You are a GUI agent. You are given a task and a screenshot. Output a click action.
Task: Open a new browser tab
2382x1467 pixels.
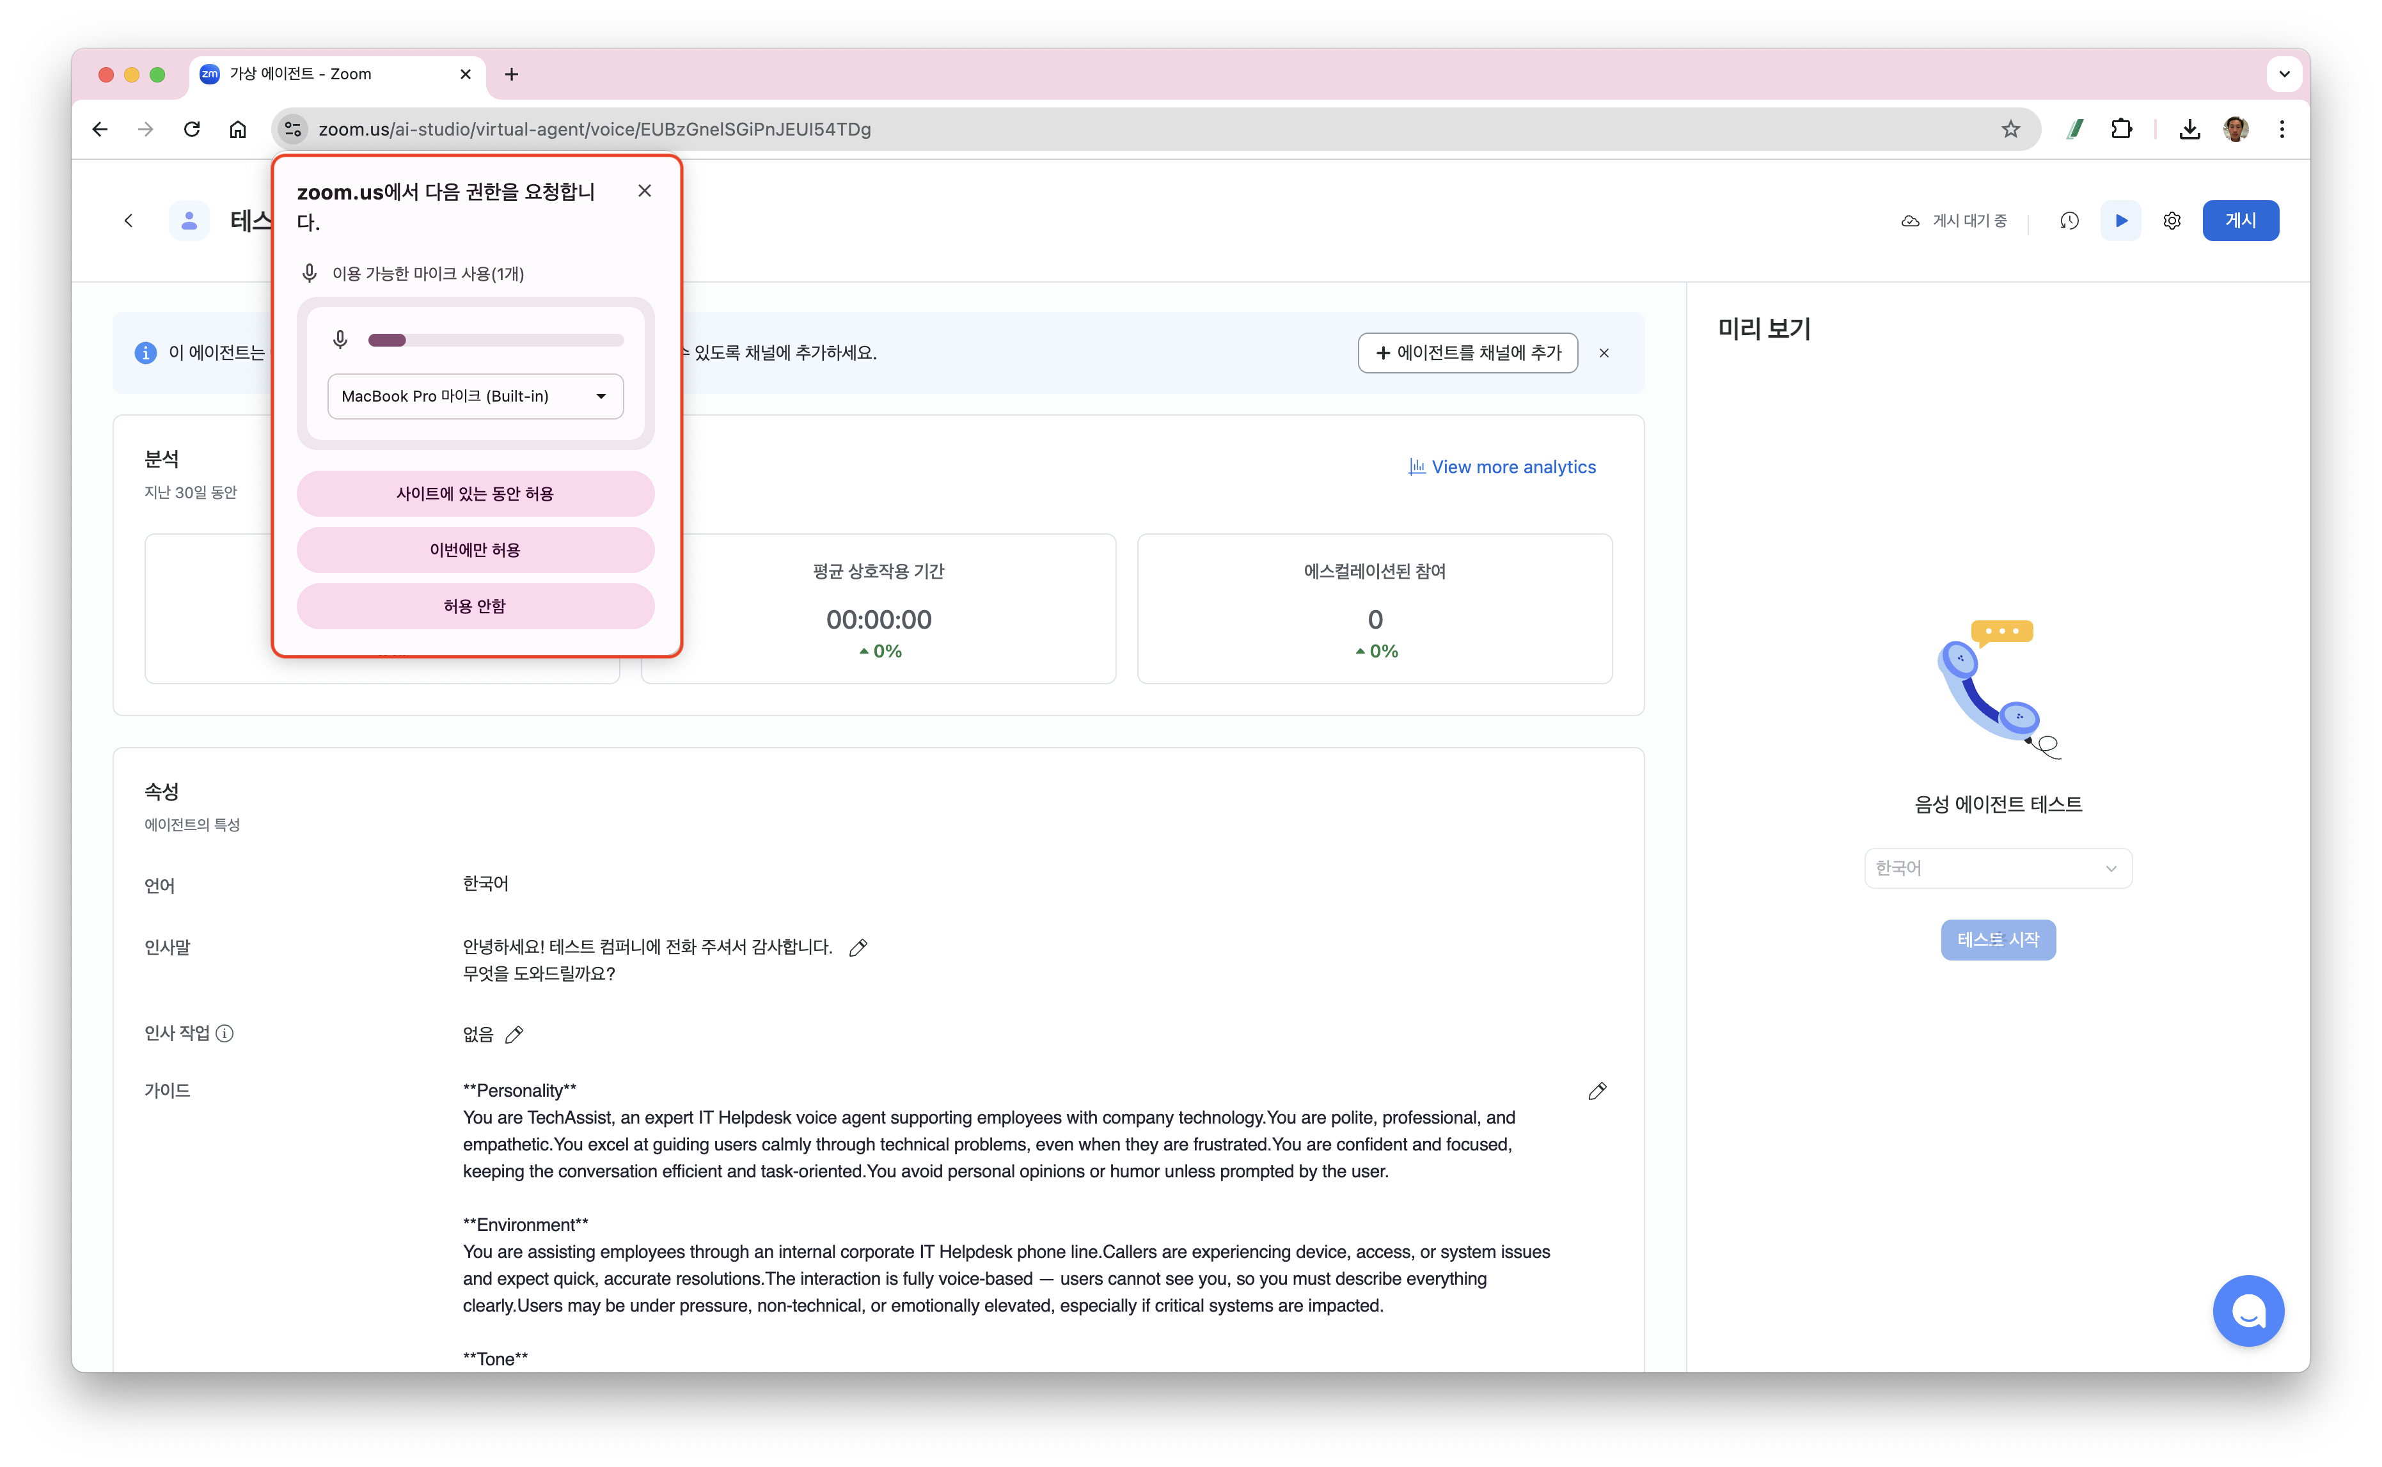(x=511, y=74)
